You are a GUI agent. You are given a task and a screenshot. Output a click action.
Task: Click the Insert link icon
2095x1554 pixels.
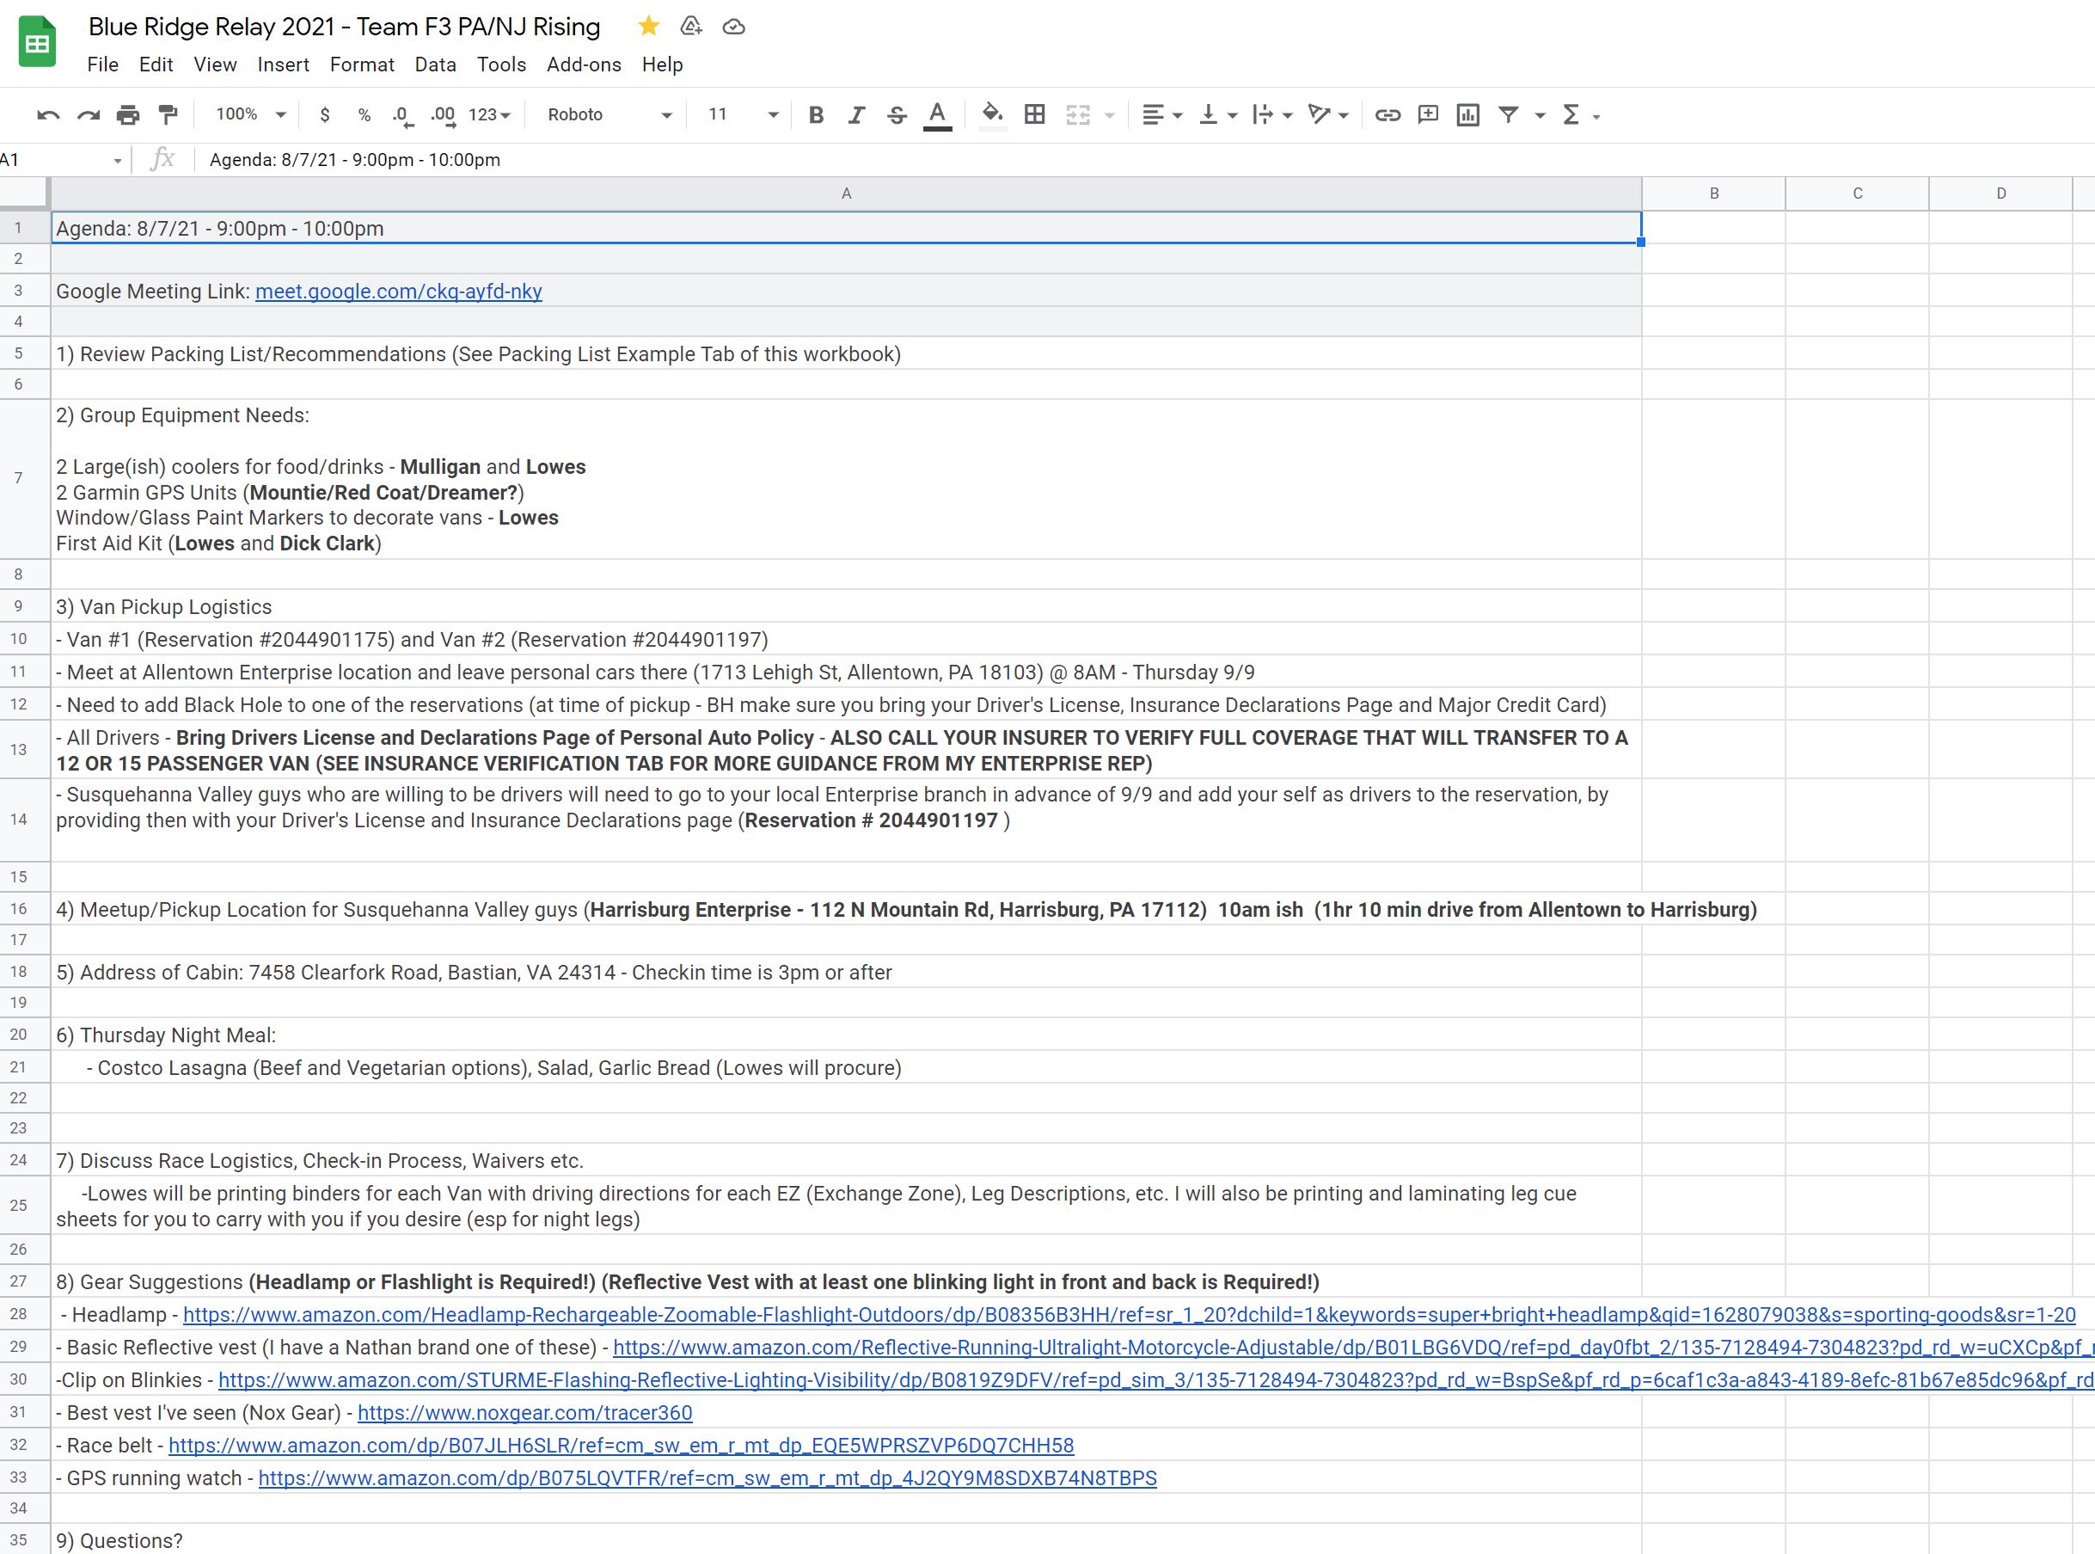pyautogui.click(x=1387, y=114)
